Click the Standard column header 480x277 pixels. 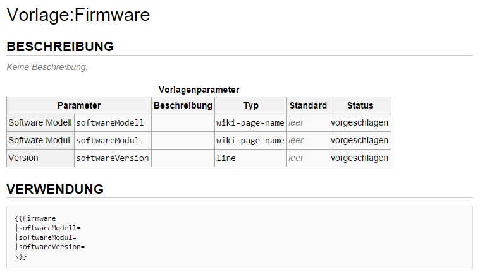point(308,105)
